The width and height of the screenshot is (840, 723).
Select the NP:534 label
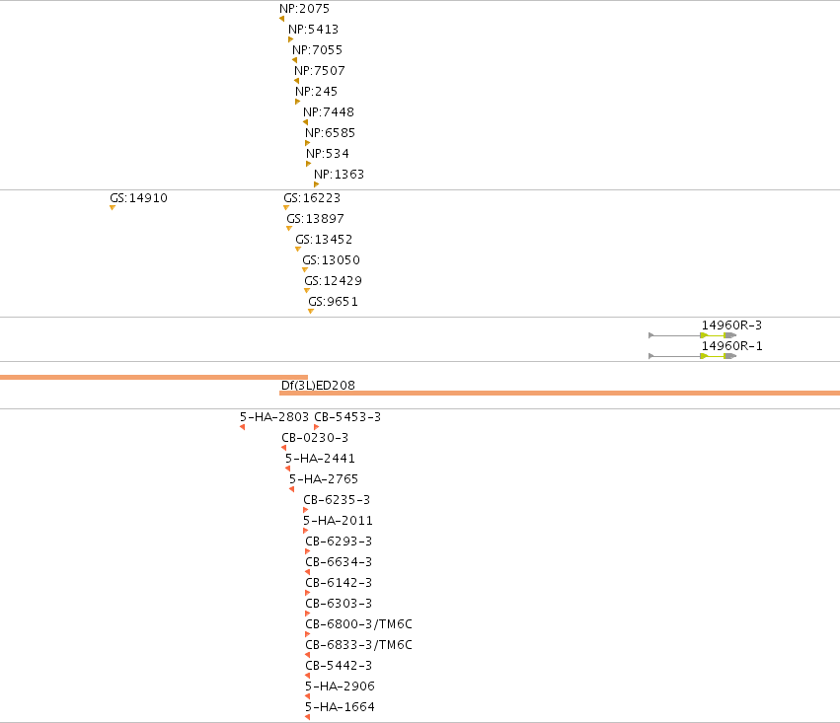coord(328,154)
